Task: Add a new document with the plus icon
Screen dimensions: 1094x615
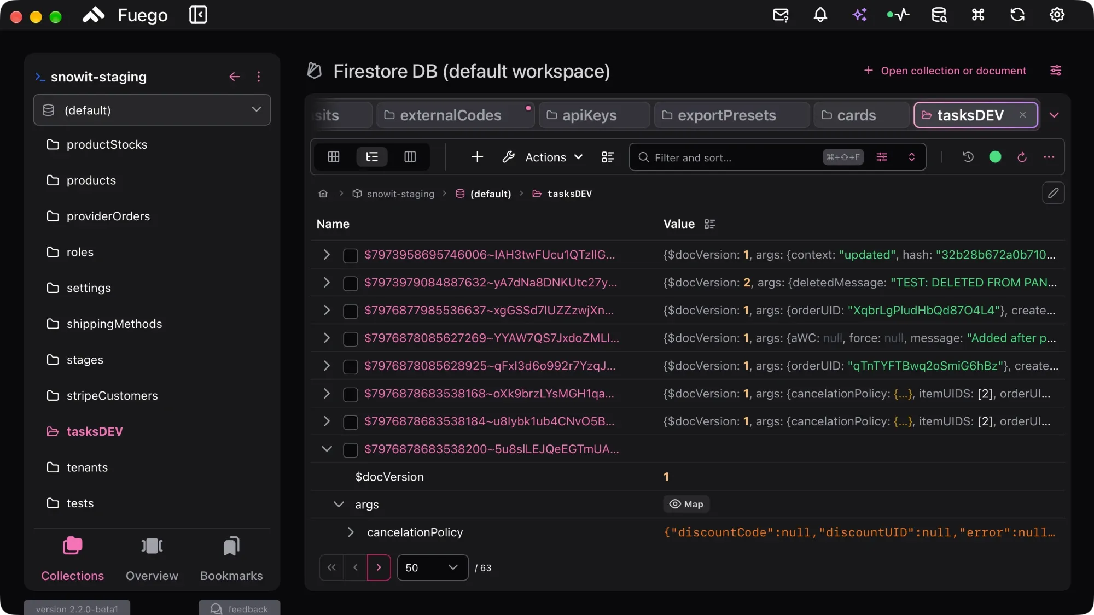Action: click(x=477, y=157)
